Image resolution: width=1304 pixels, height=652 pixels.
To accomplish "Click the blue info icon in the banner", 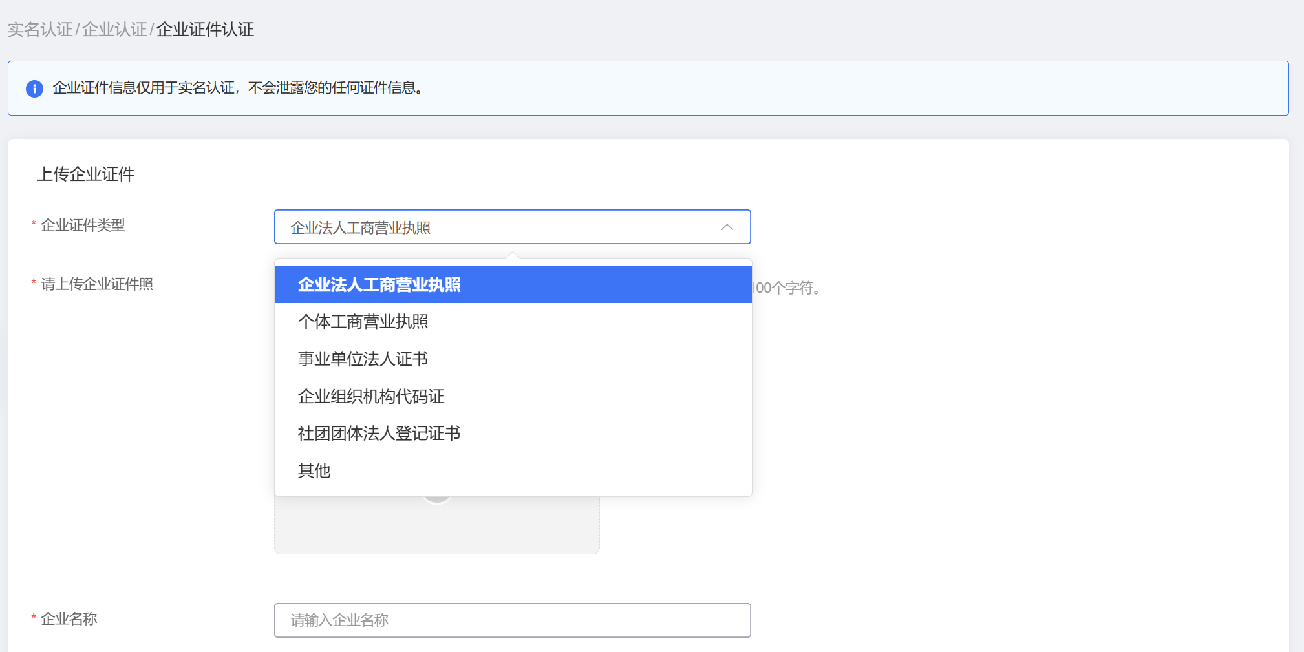I will 34,89.
